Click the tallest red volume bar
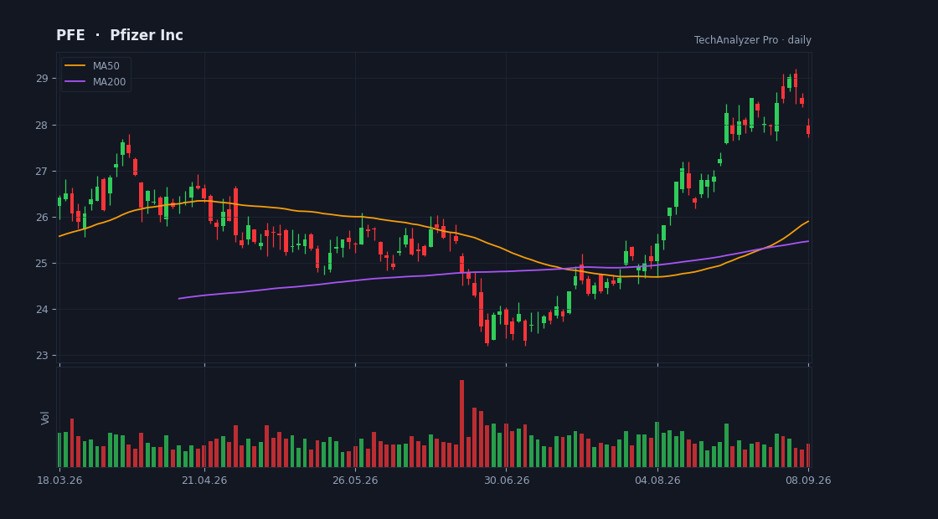The width and height of the screenshot is (938, 519). [461, 424]
